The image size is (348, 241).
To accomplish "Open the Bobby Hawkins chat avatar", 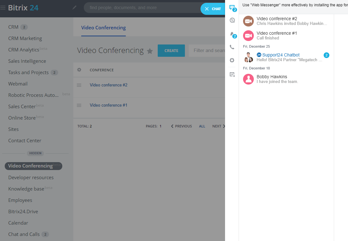I will 248,79.
